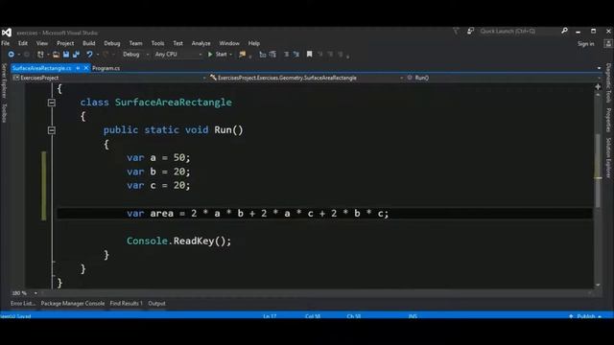Click Comment out selected lines icon
Viewport: 614px width, 345px height.
pyautogui.click(x=286, y=55)
